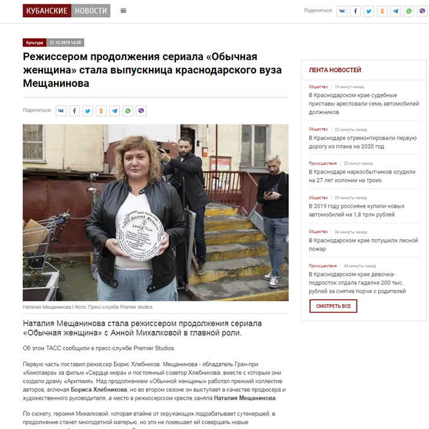Share via Viber icon in top header
The width and height of the screenshot is (429, 429).
click(422, 11)
